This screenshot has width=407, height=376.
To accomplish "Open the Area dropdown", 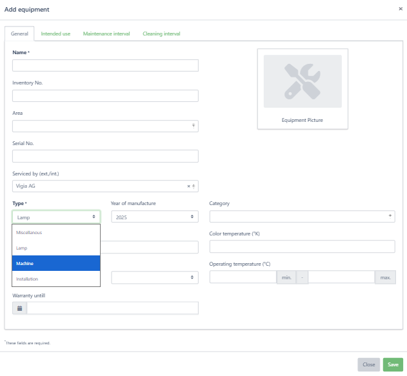I will coord(105,126).
